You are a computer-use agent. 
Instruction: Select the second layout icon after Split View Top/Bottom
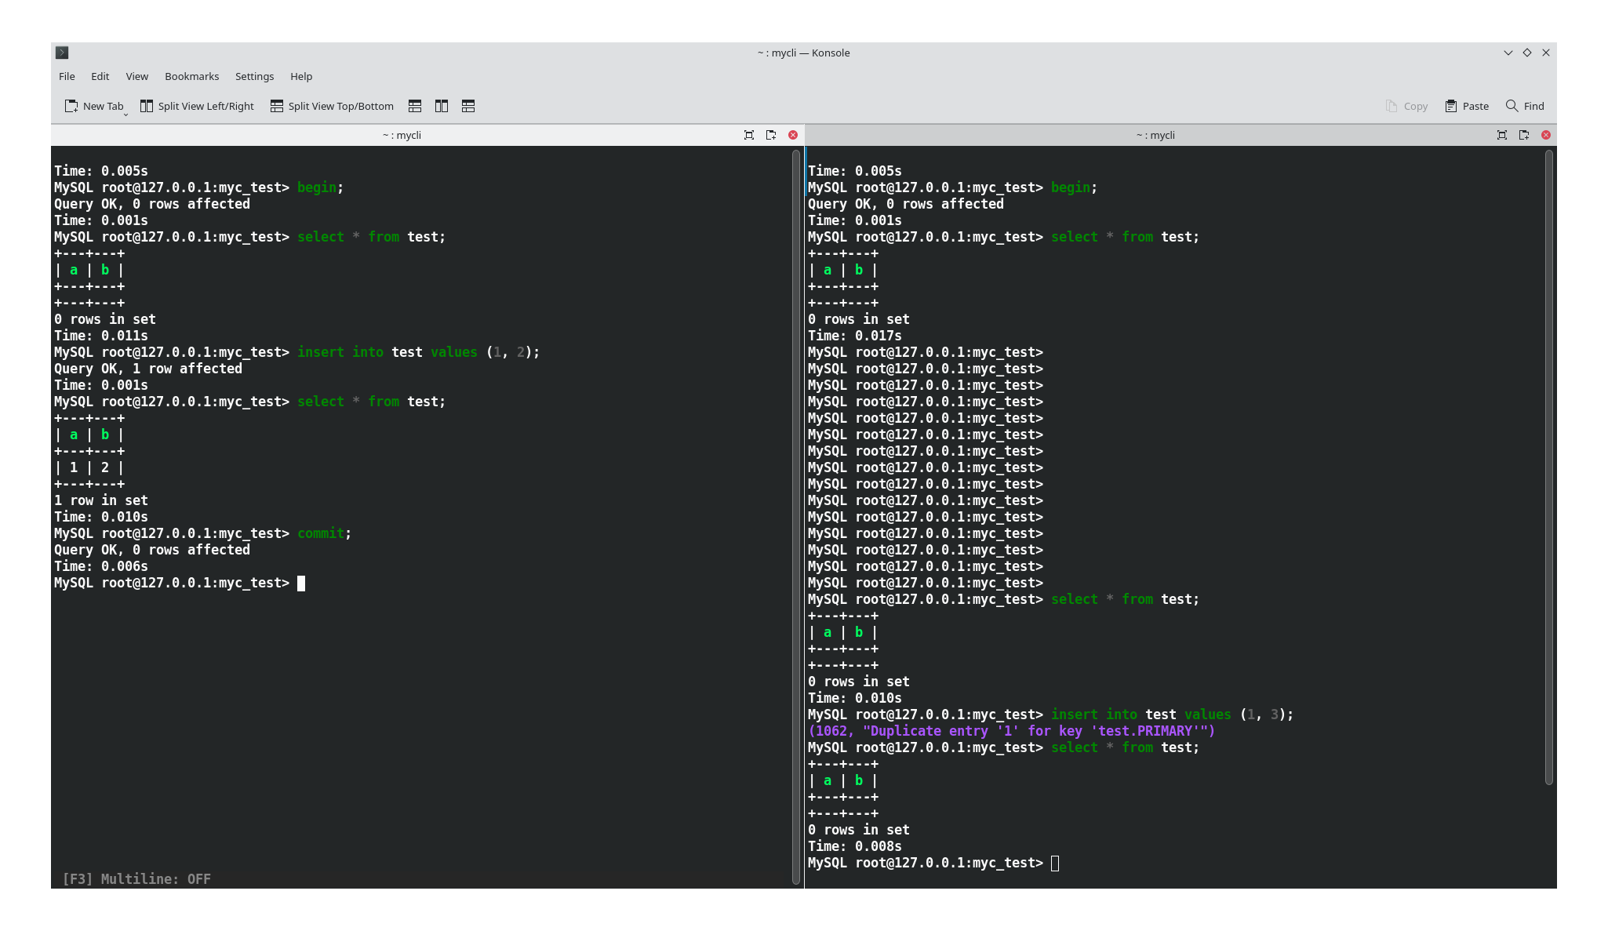[442, 106]
